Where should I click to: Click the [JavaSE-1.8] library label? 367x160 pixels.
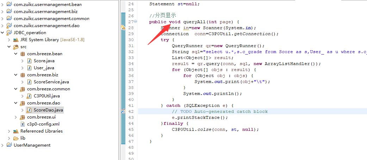pyautogui.click(x=72, y=40)
